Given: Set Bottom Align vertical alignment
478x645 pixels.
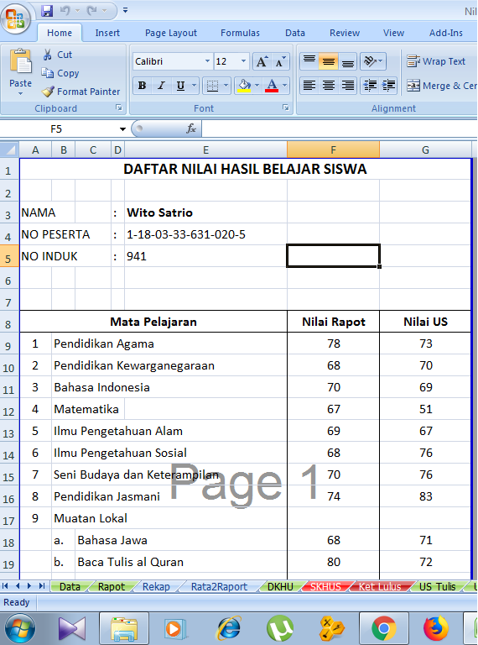Looking at the screenshot, I should [347, 61].
